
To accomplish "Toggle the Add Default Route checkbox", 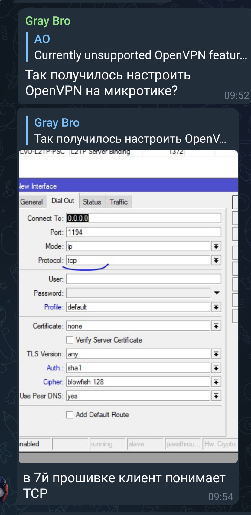I will [x=70, y=415].
